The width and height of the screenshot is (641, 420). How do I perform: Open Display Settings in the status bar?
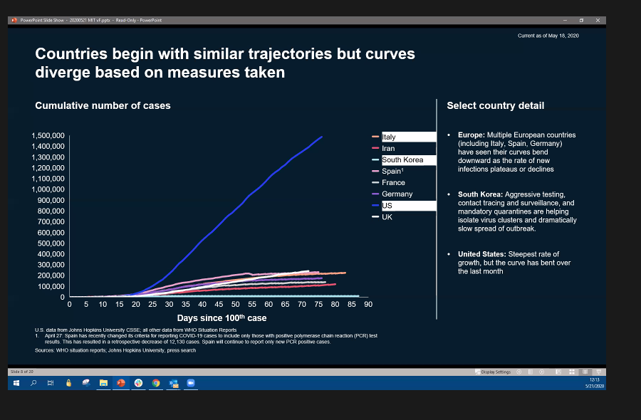pyautogui.click(x=493, y=372)
